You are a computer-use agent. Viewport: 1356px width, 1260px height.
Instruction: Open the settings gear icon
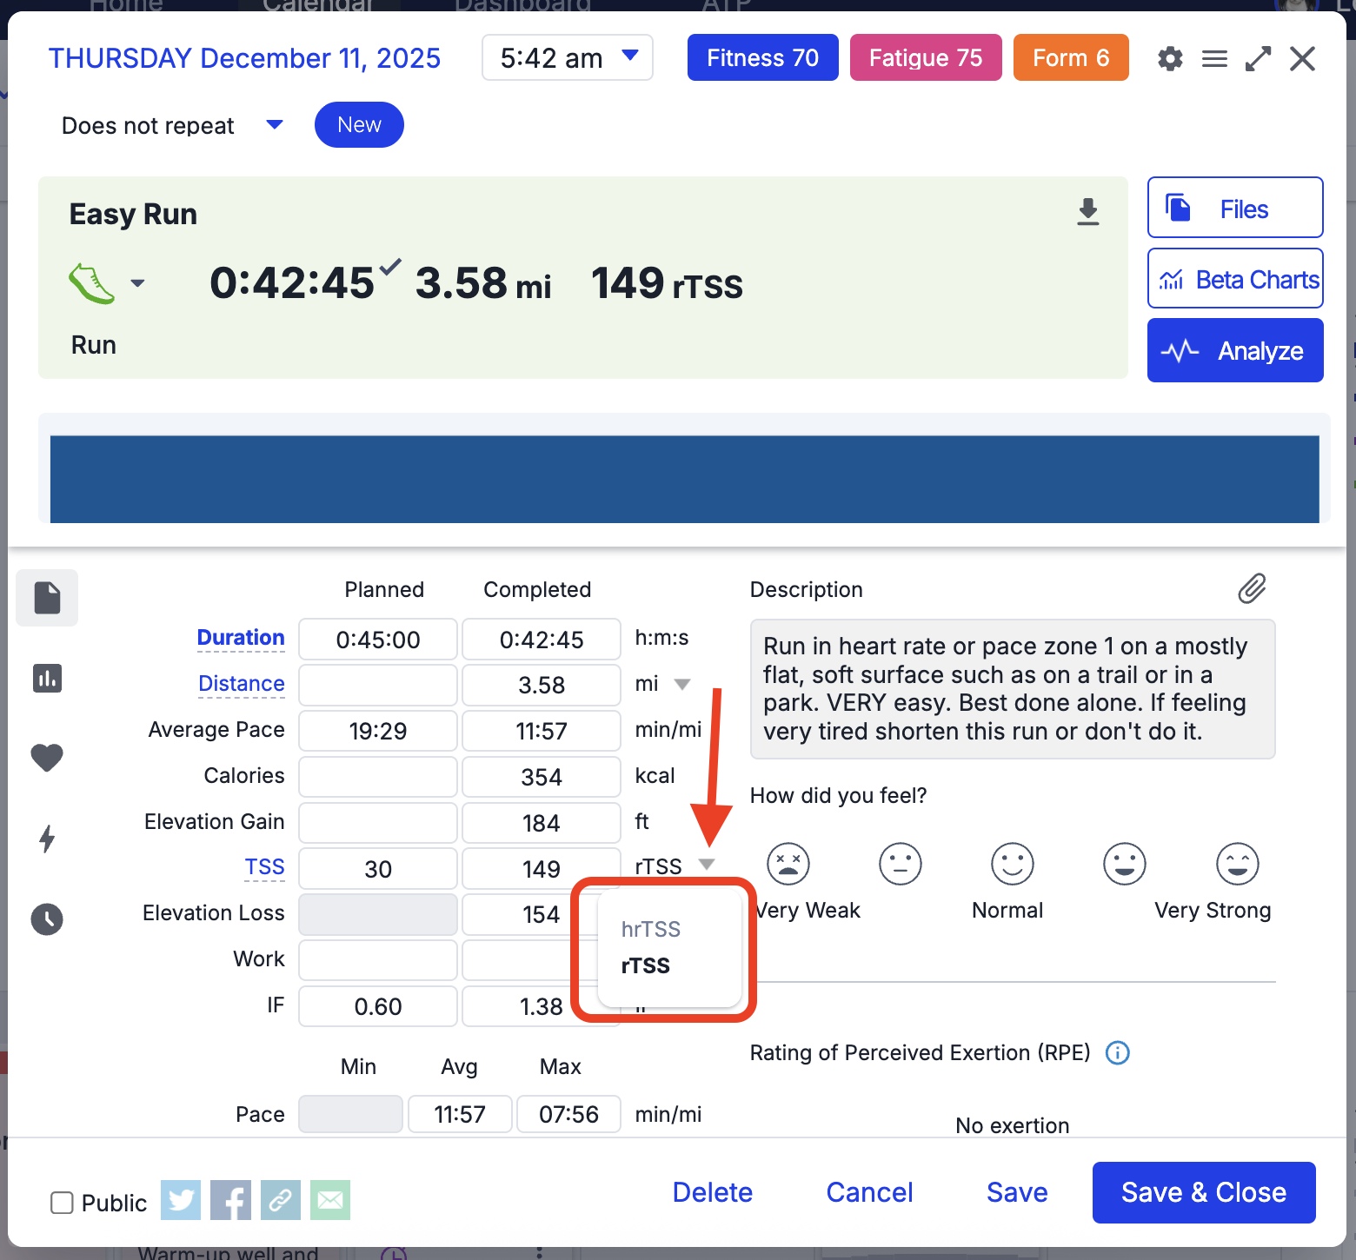click(1170, 59)
